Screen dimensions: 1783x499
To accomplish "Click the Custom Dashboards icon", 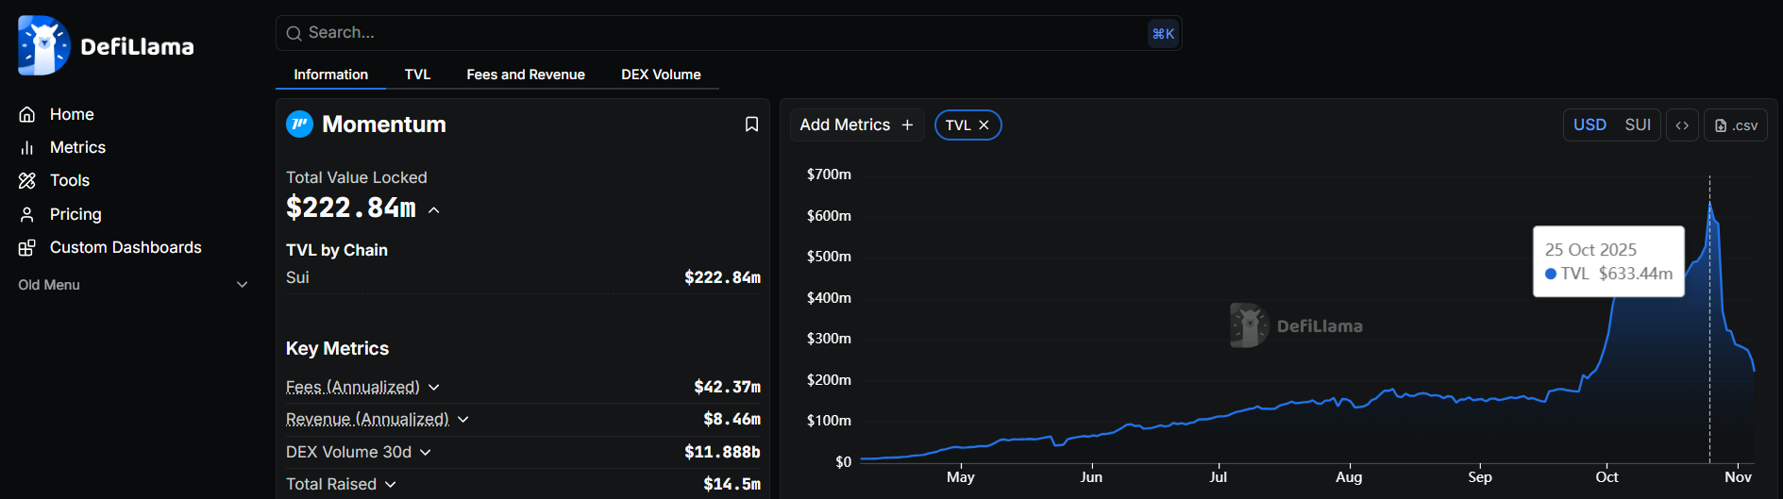I will tap(27, 248).
